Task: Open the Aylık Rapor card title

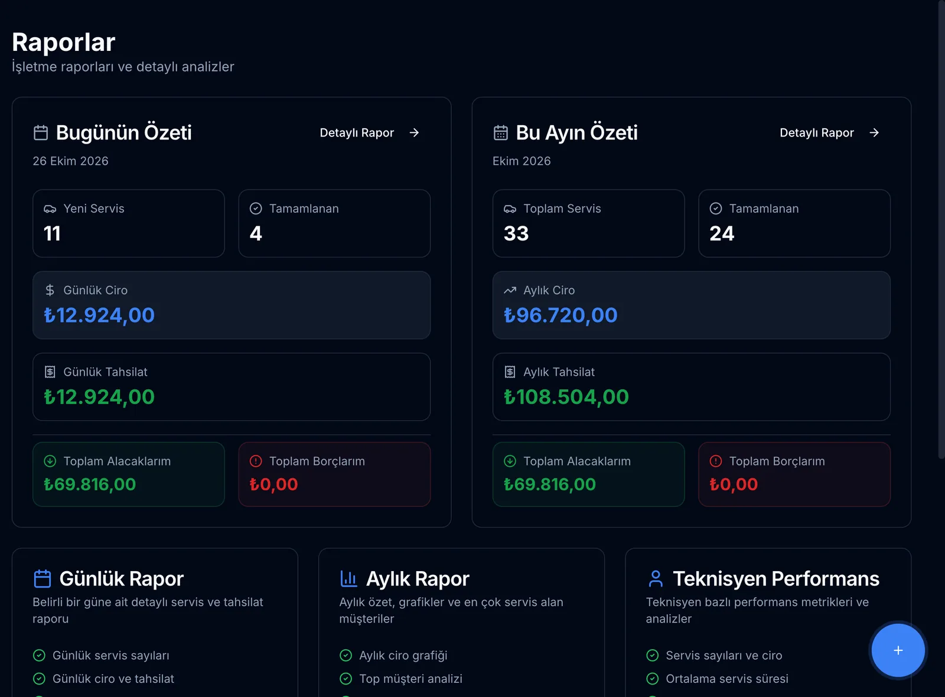Action: pos(418,579)
